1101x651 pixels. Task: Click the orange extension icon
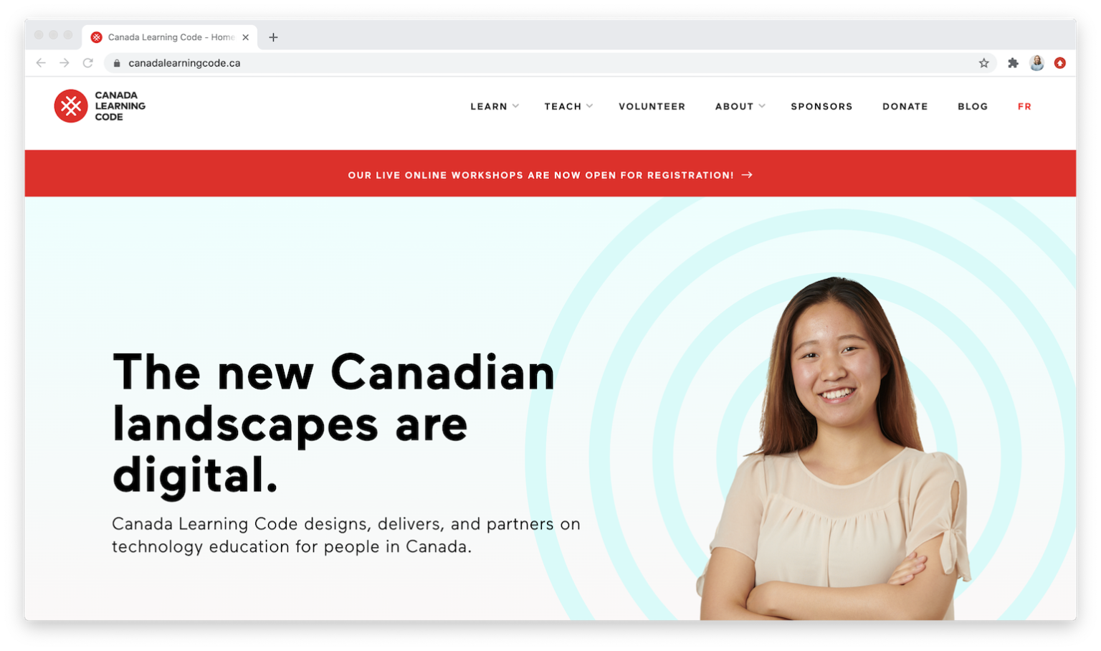pyautogui.click(x=1060, y=63)
